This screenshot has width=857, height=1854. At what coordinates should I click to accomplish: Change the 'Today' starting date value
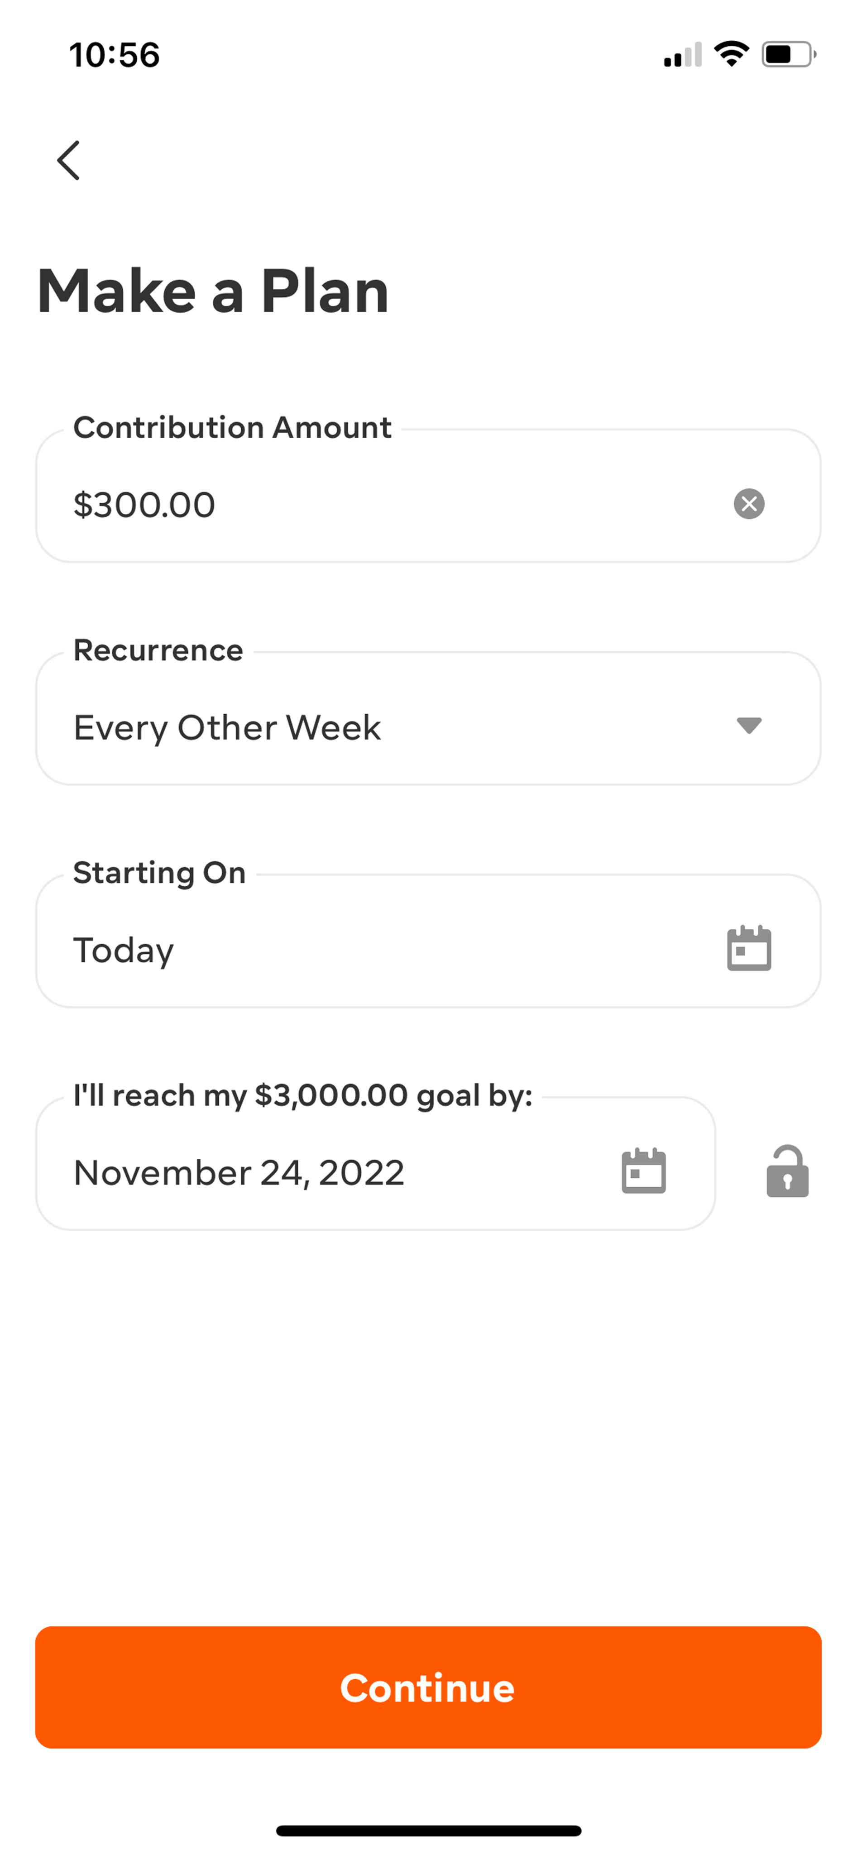[x=124, y=950]
